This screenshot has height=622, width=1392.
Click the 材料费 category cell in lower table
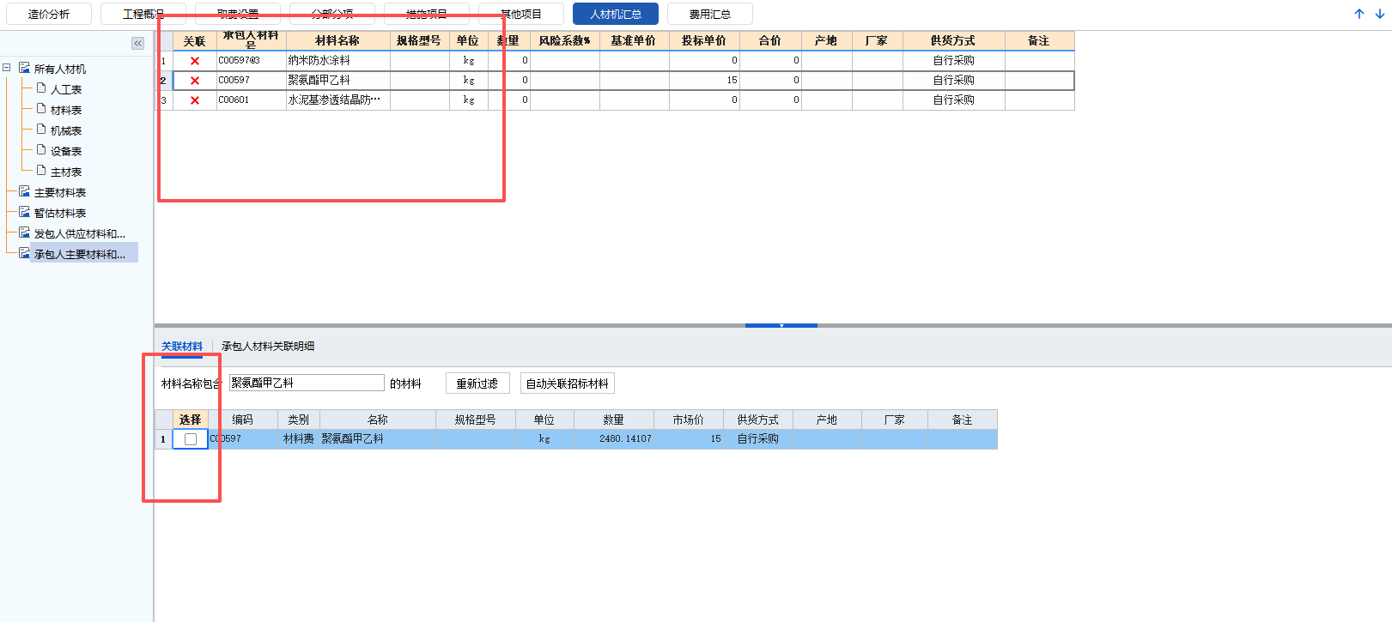coord(299,438)
